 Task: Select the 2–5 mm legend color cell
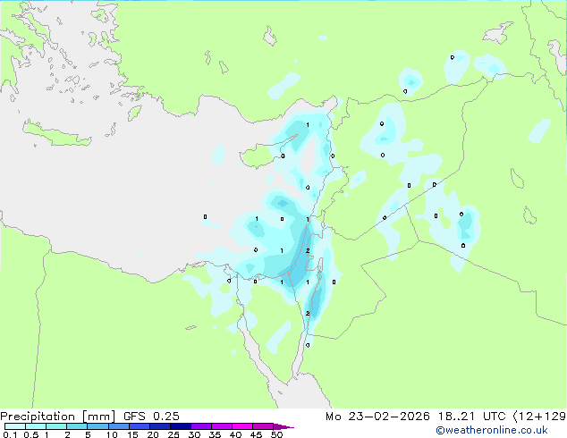[x=77, y=426]
